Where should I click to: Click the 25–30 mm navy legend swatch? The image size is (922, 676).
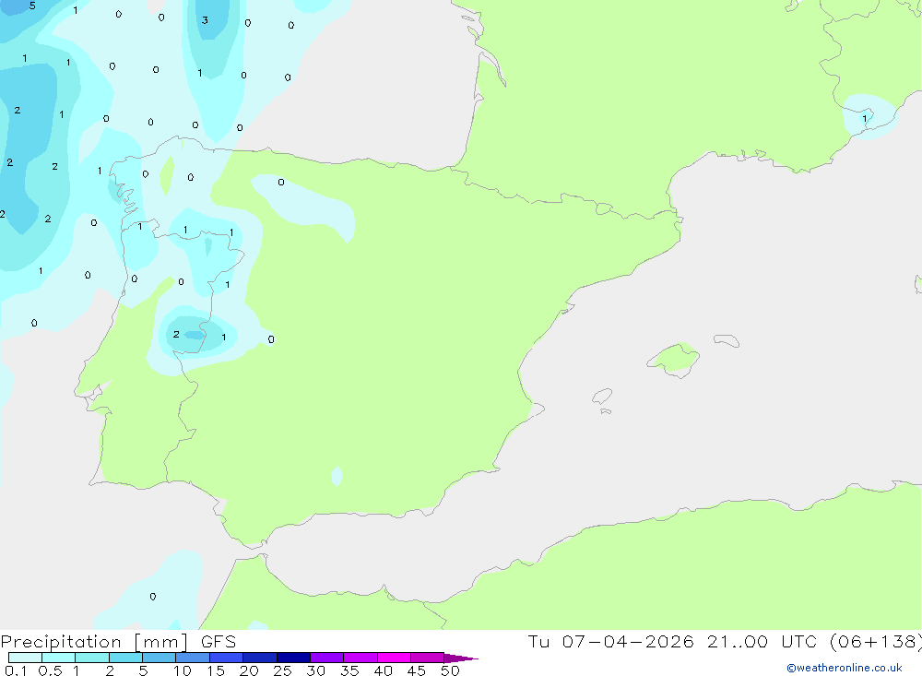tap(293, 658)
